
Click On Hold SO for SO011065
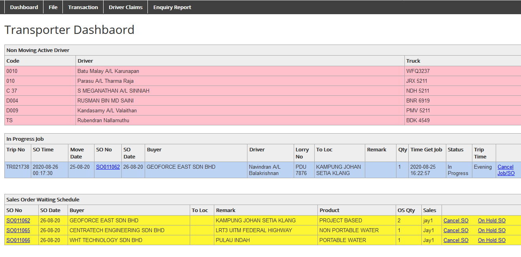pos(491,230)
